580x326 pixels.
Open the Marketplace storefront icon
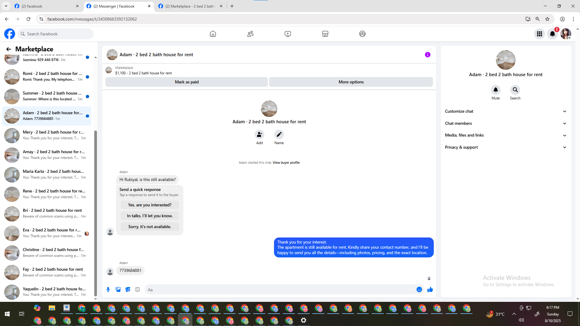(325, 34)
